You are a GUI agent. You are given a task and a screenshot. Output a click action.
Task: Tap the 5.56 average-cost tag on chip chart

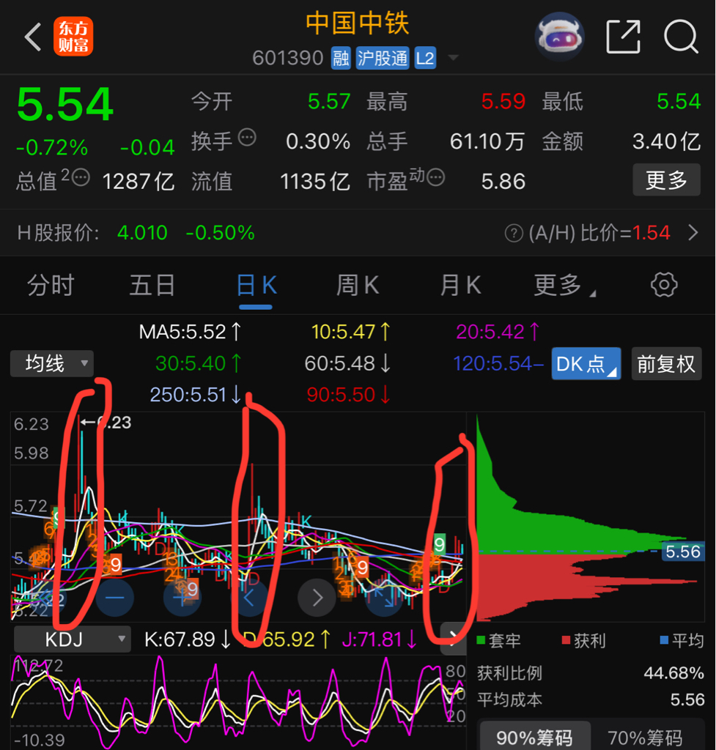click(x=682, y=552)
